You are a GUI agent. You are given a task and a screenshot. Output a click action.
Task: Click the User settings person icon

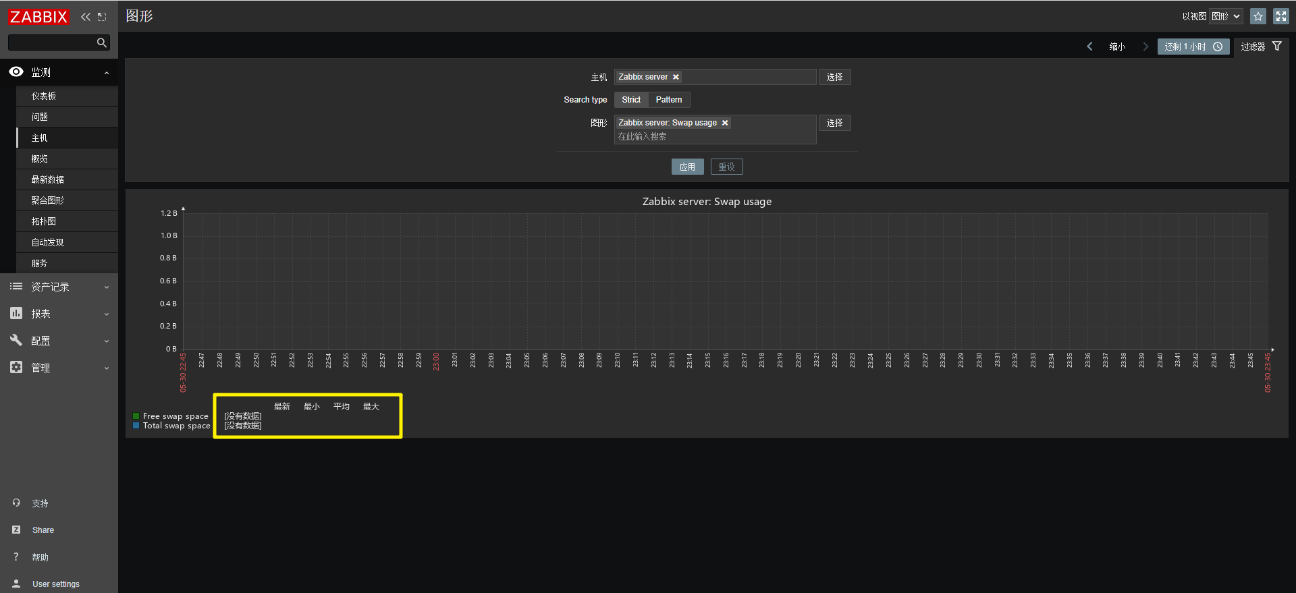16,584
